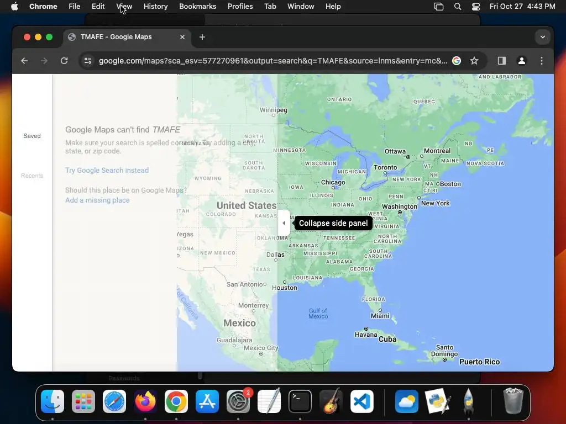Open the Apple menu

(x=14, y=7)
